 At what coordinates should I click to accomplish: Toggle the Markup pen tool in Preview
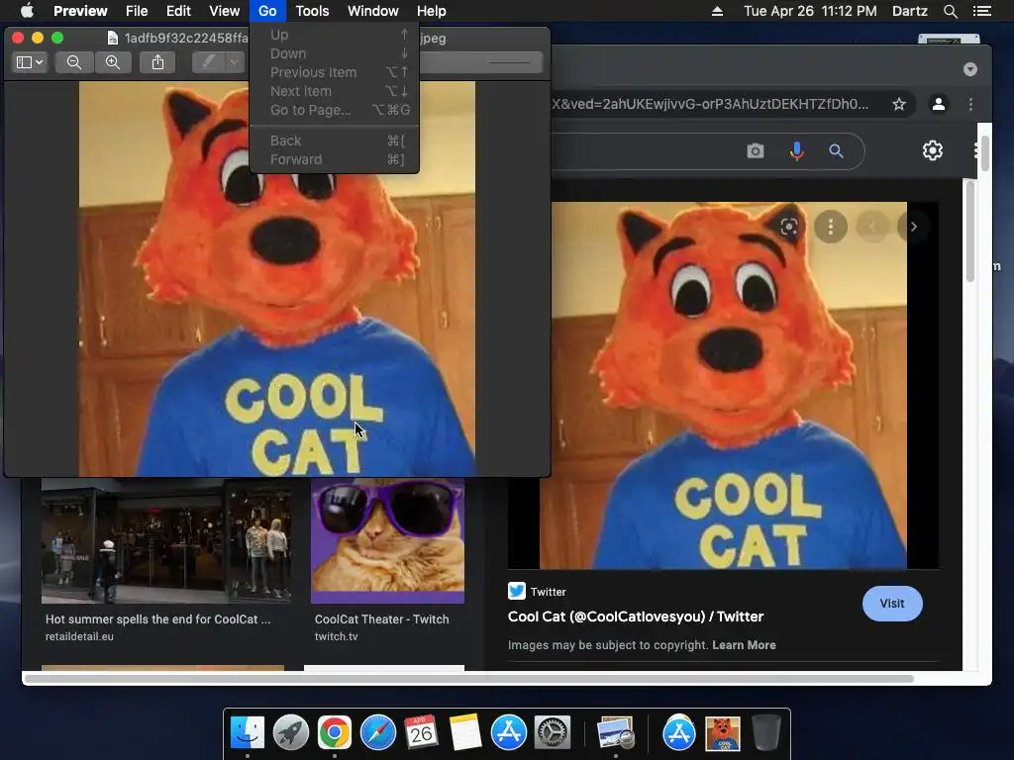(x=208, y=62)
